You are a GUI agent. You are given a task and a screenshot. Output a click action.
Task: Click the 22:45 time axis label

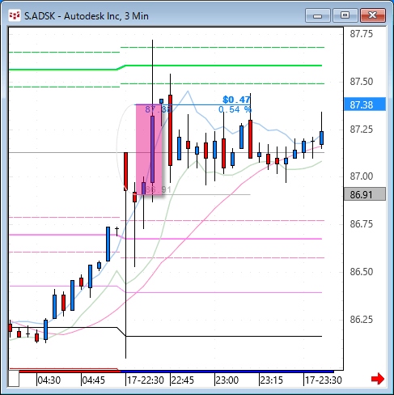[183, 380]
